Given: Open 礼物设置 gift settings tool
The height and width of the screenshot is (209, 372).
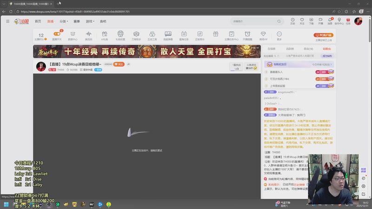Looking at the screenshot, I should (x=120, y=36).
